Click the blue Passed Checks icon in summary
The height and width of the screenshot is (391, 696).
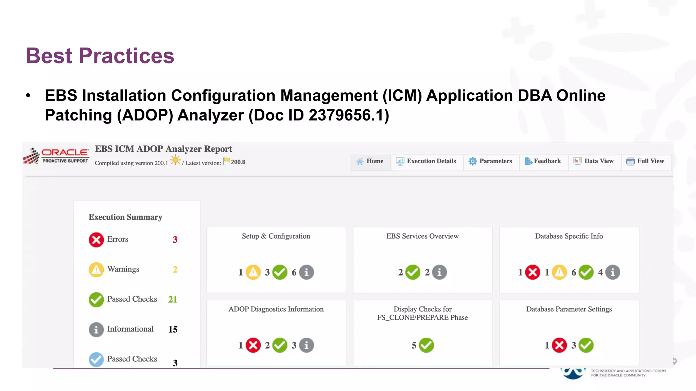tap(96, 359)
